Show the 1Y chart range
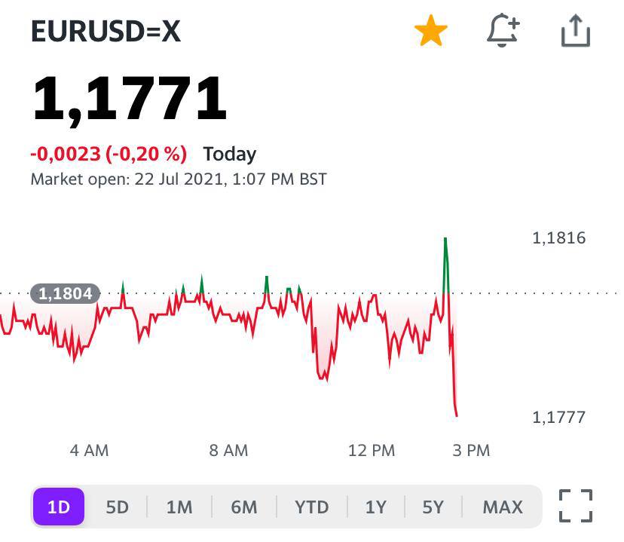Screen dimensions: 624x542 [375, 507]
